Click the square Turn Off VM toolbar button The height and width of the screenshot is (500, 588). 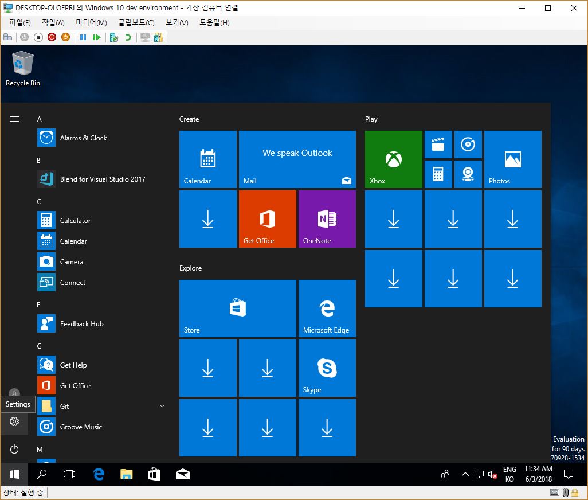click(38, 37)
